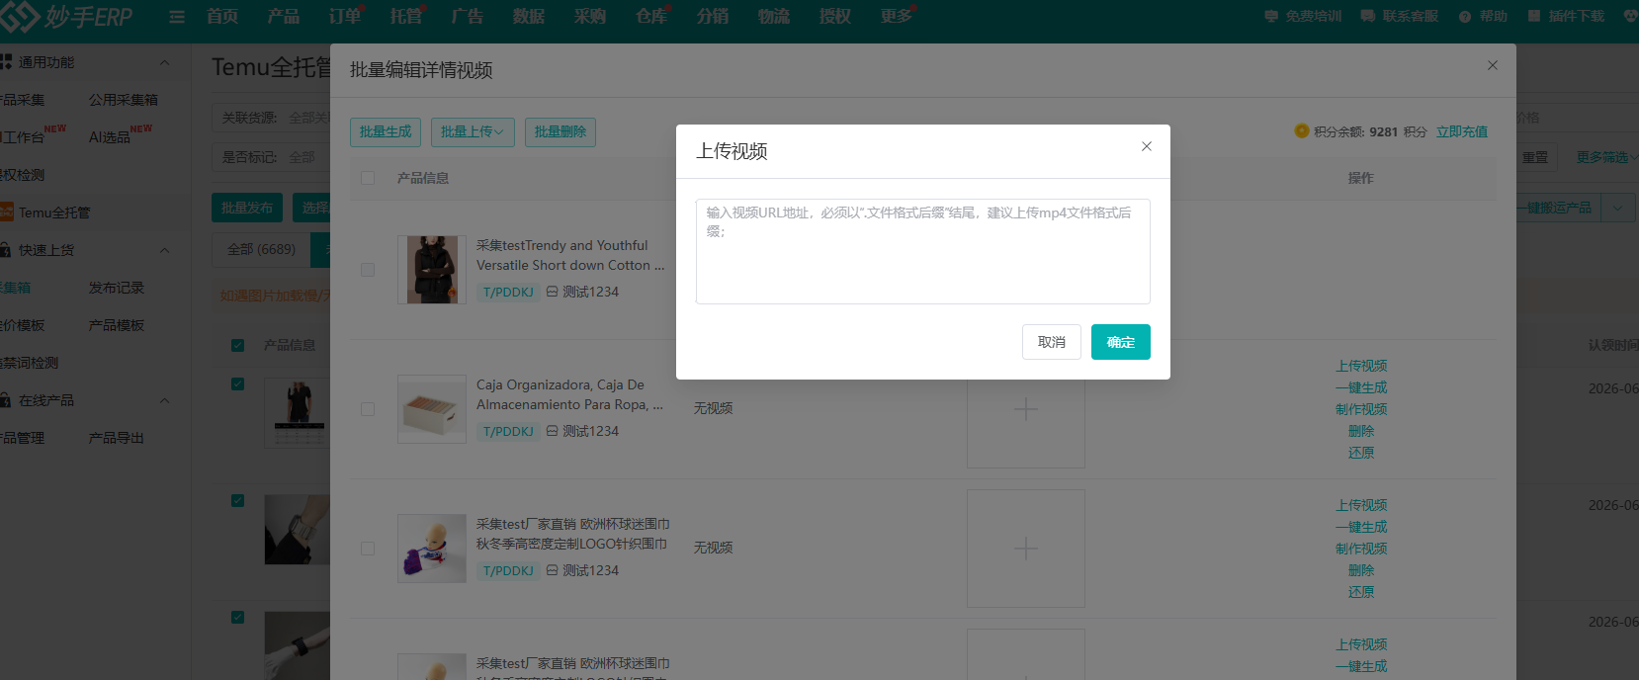Open 订单 menu in top navigation

point(345,16)
